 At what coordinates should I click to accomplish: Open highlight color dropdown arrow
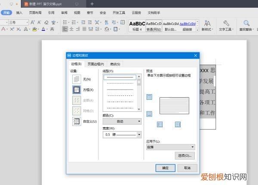(x=38, y=29)
